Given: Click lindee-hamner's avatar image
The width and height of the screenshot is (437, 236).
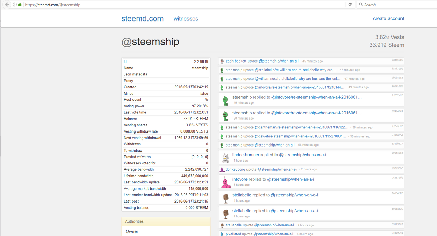Looking at the screenshot, I should pyautogui.click(x=225, y=157).
